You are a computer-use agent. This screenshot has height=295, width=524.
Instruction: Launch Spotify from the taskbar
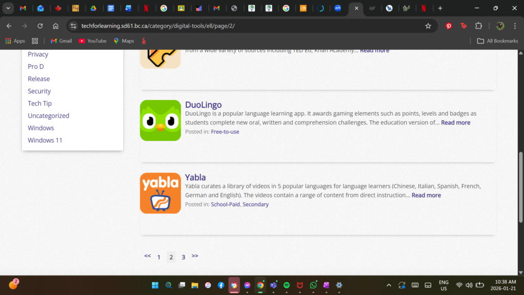pos(287,285)
